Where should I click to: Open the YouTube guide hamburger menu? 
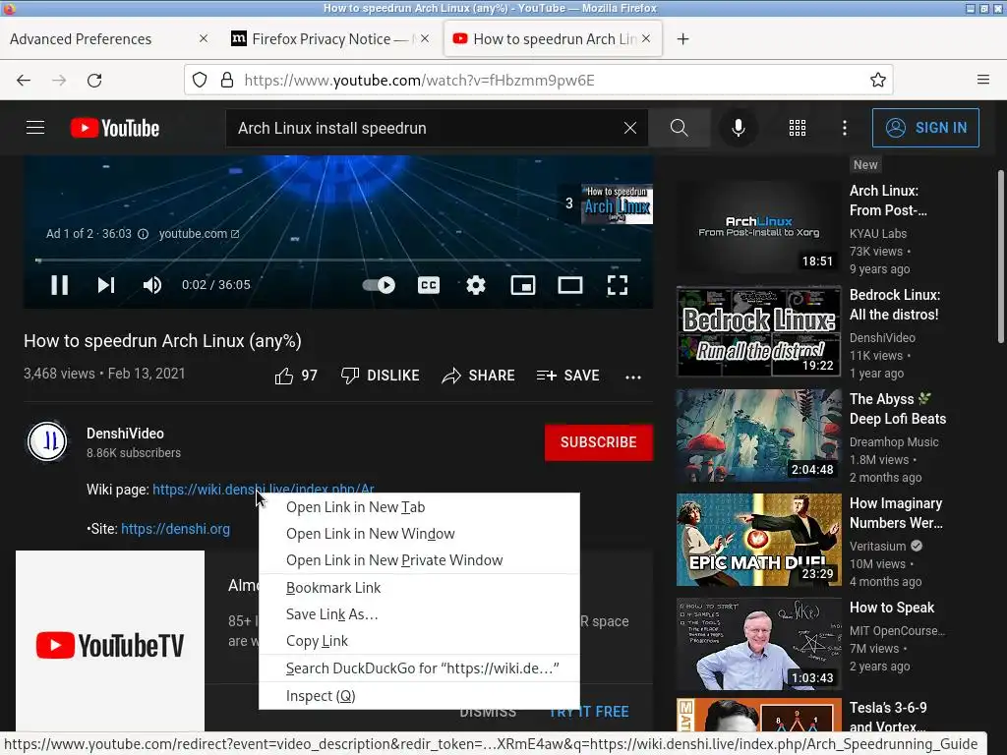tap(35, 128)
